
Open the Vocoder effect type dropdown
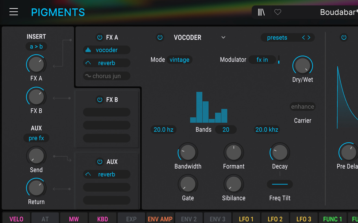pyautogui.click(x=223, y=37)
